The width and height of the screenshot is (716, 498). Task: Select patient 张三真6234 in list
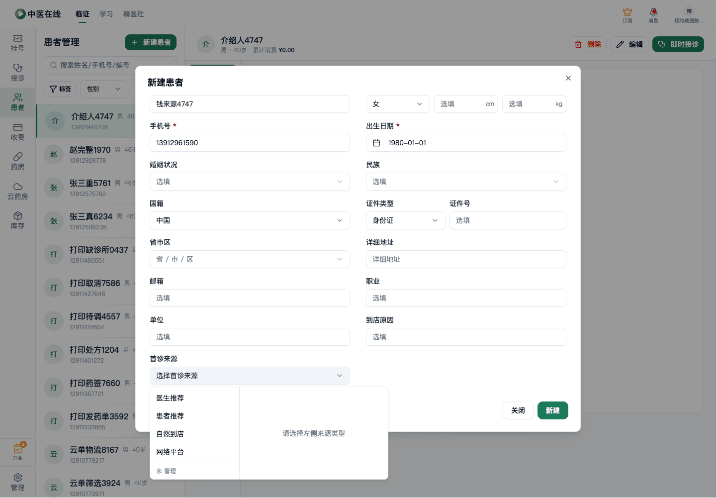[86, 221]
